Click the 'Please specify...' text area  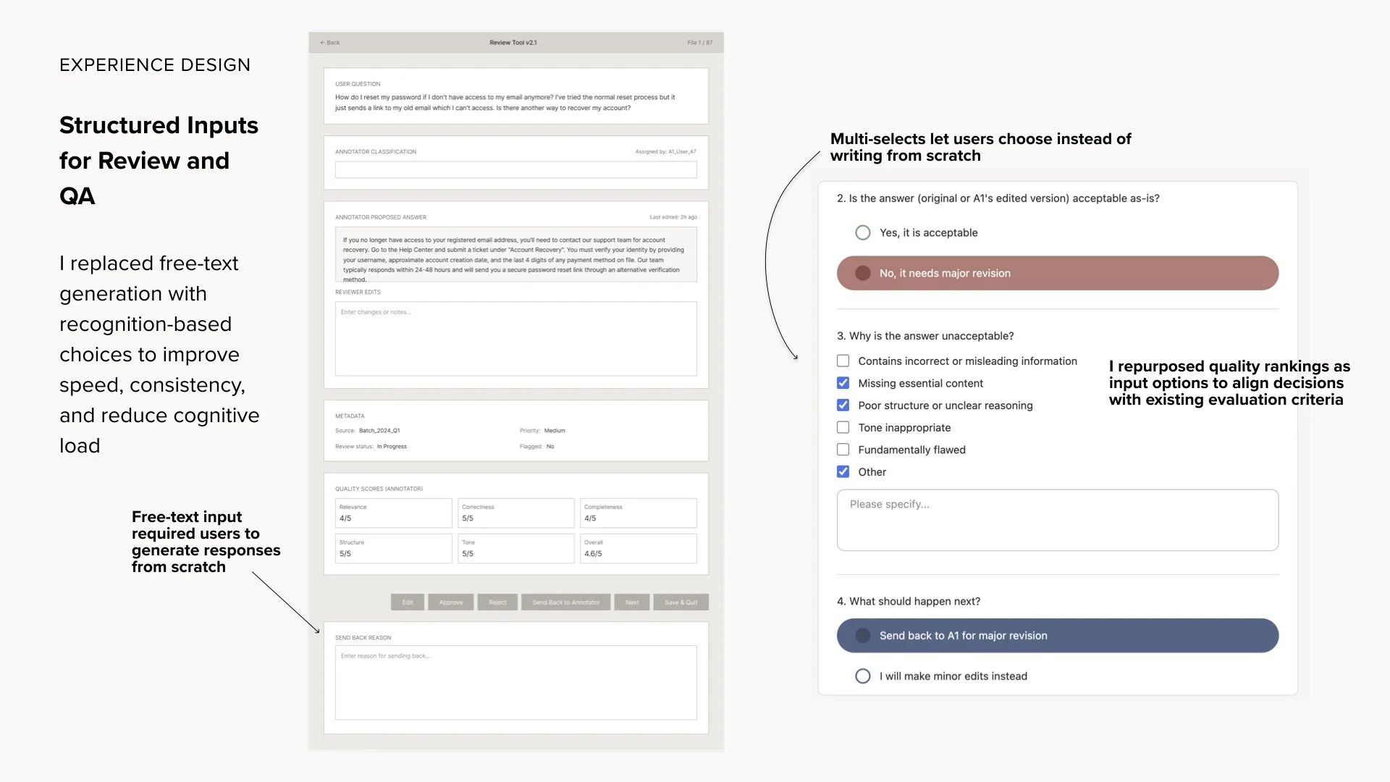[x=1057, y=520]
